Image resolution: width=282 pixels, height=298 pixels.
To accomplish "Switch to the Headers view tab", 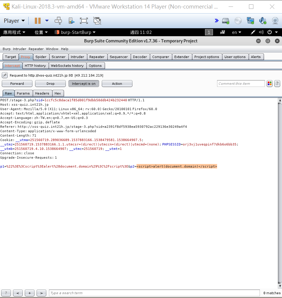I will pyautogui.click(x=42, y=93).
